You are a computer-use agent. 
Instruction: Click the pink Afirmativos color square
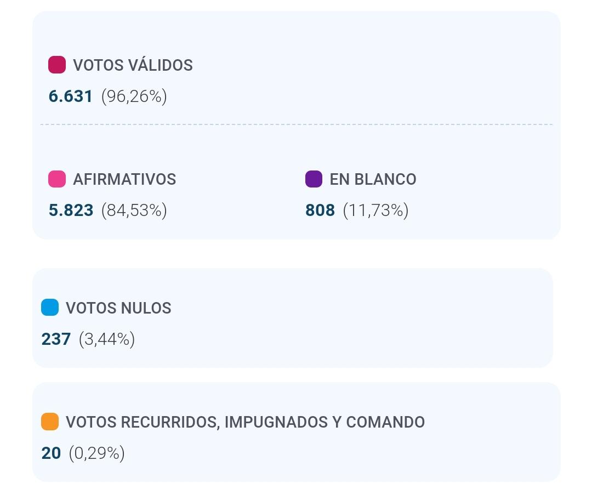click(57, 179)
